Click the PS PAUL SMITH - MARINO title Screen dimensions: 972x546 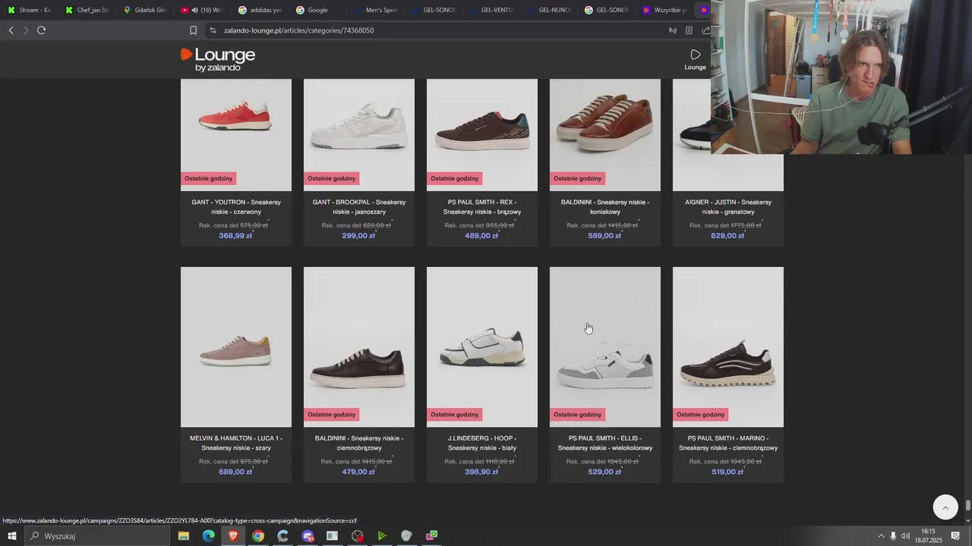[728, 443]
